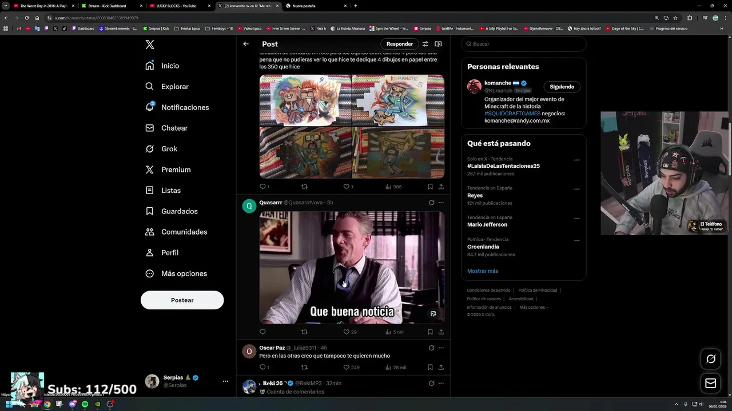The height and width of the screenshot is (411, 732).
Task: Repost Quasarrr's GIF post
Action: [x=304, y=332]
